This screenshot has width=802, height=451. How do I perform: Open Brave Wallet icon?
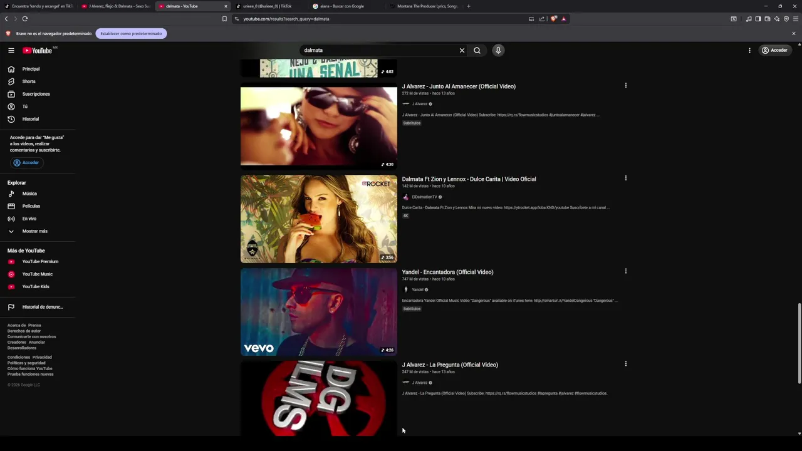[768, 19]
